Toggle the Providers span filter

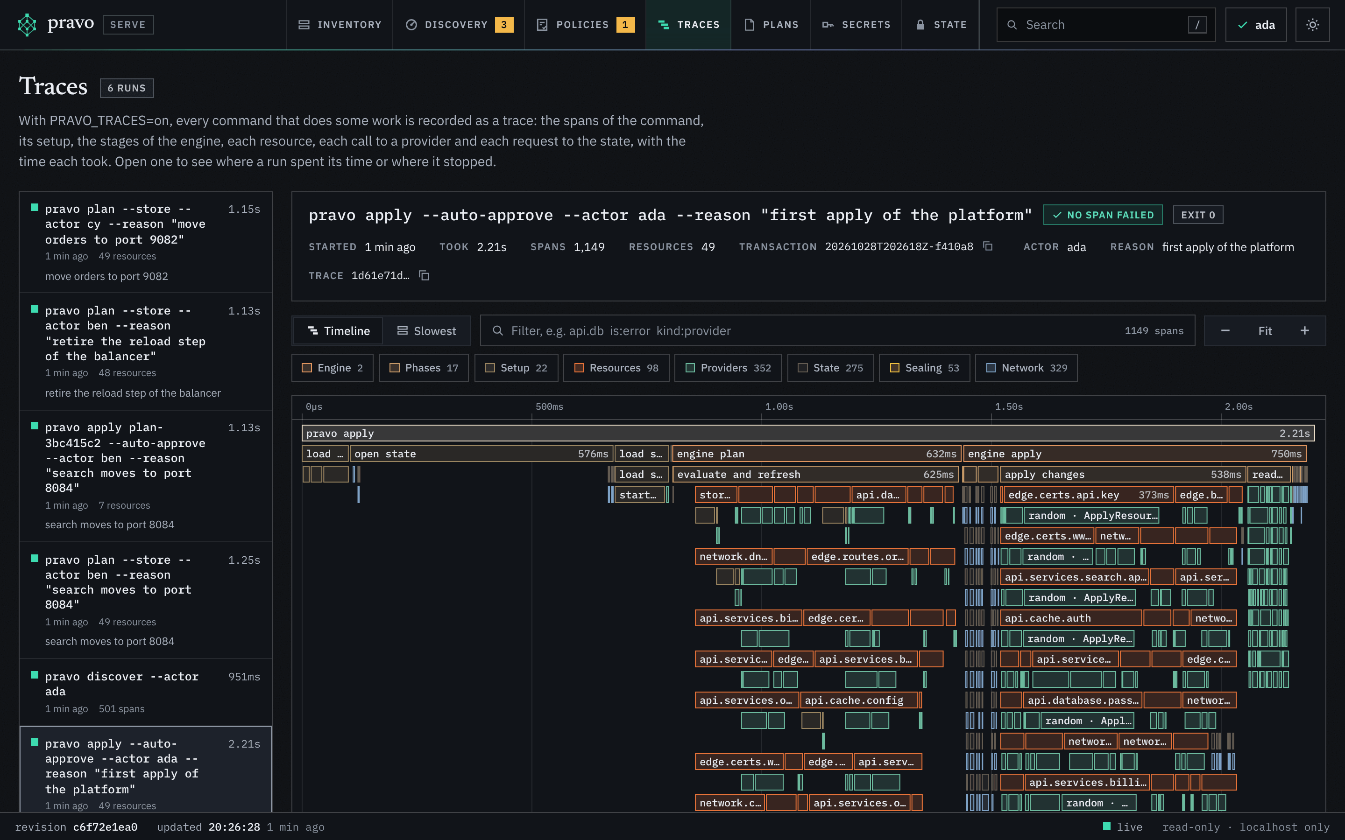(728, 368)
